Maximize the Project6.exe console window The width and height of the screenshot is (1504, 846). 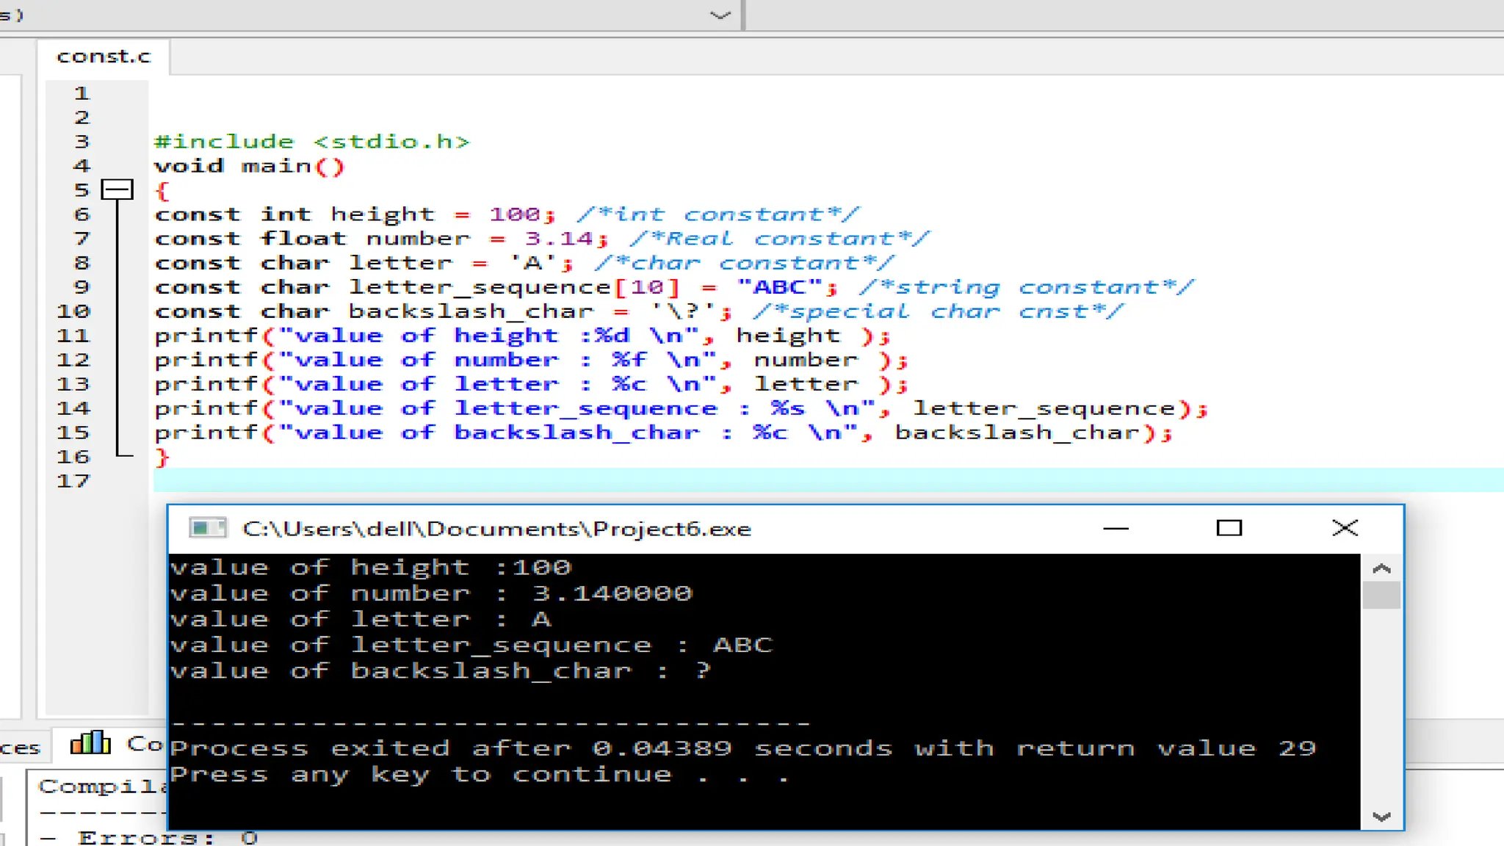pos(1229,528)
